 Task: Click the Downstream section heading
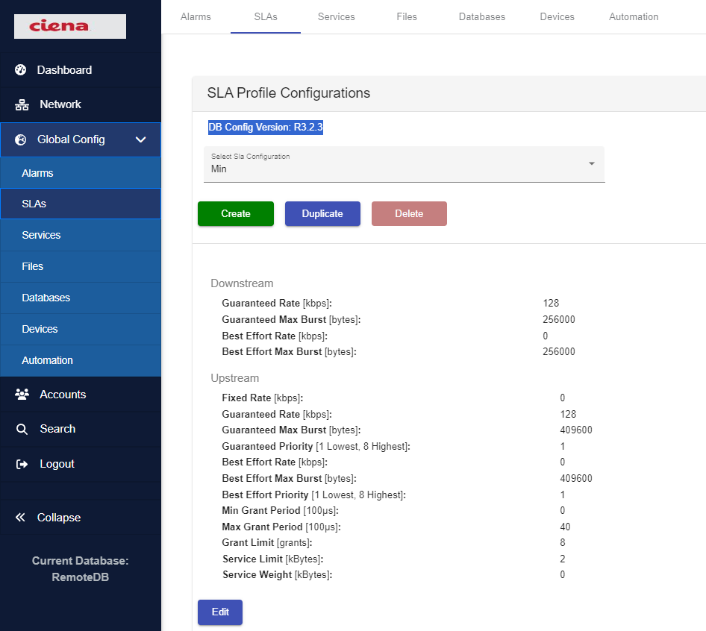[242, 283]
